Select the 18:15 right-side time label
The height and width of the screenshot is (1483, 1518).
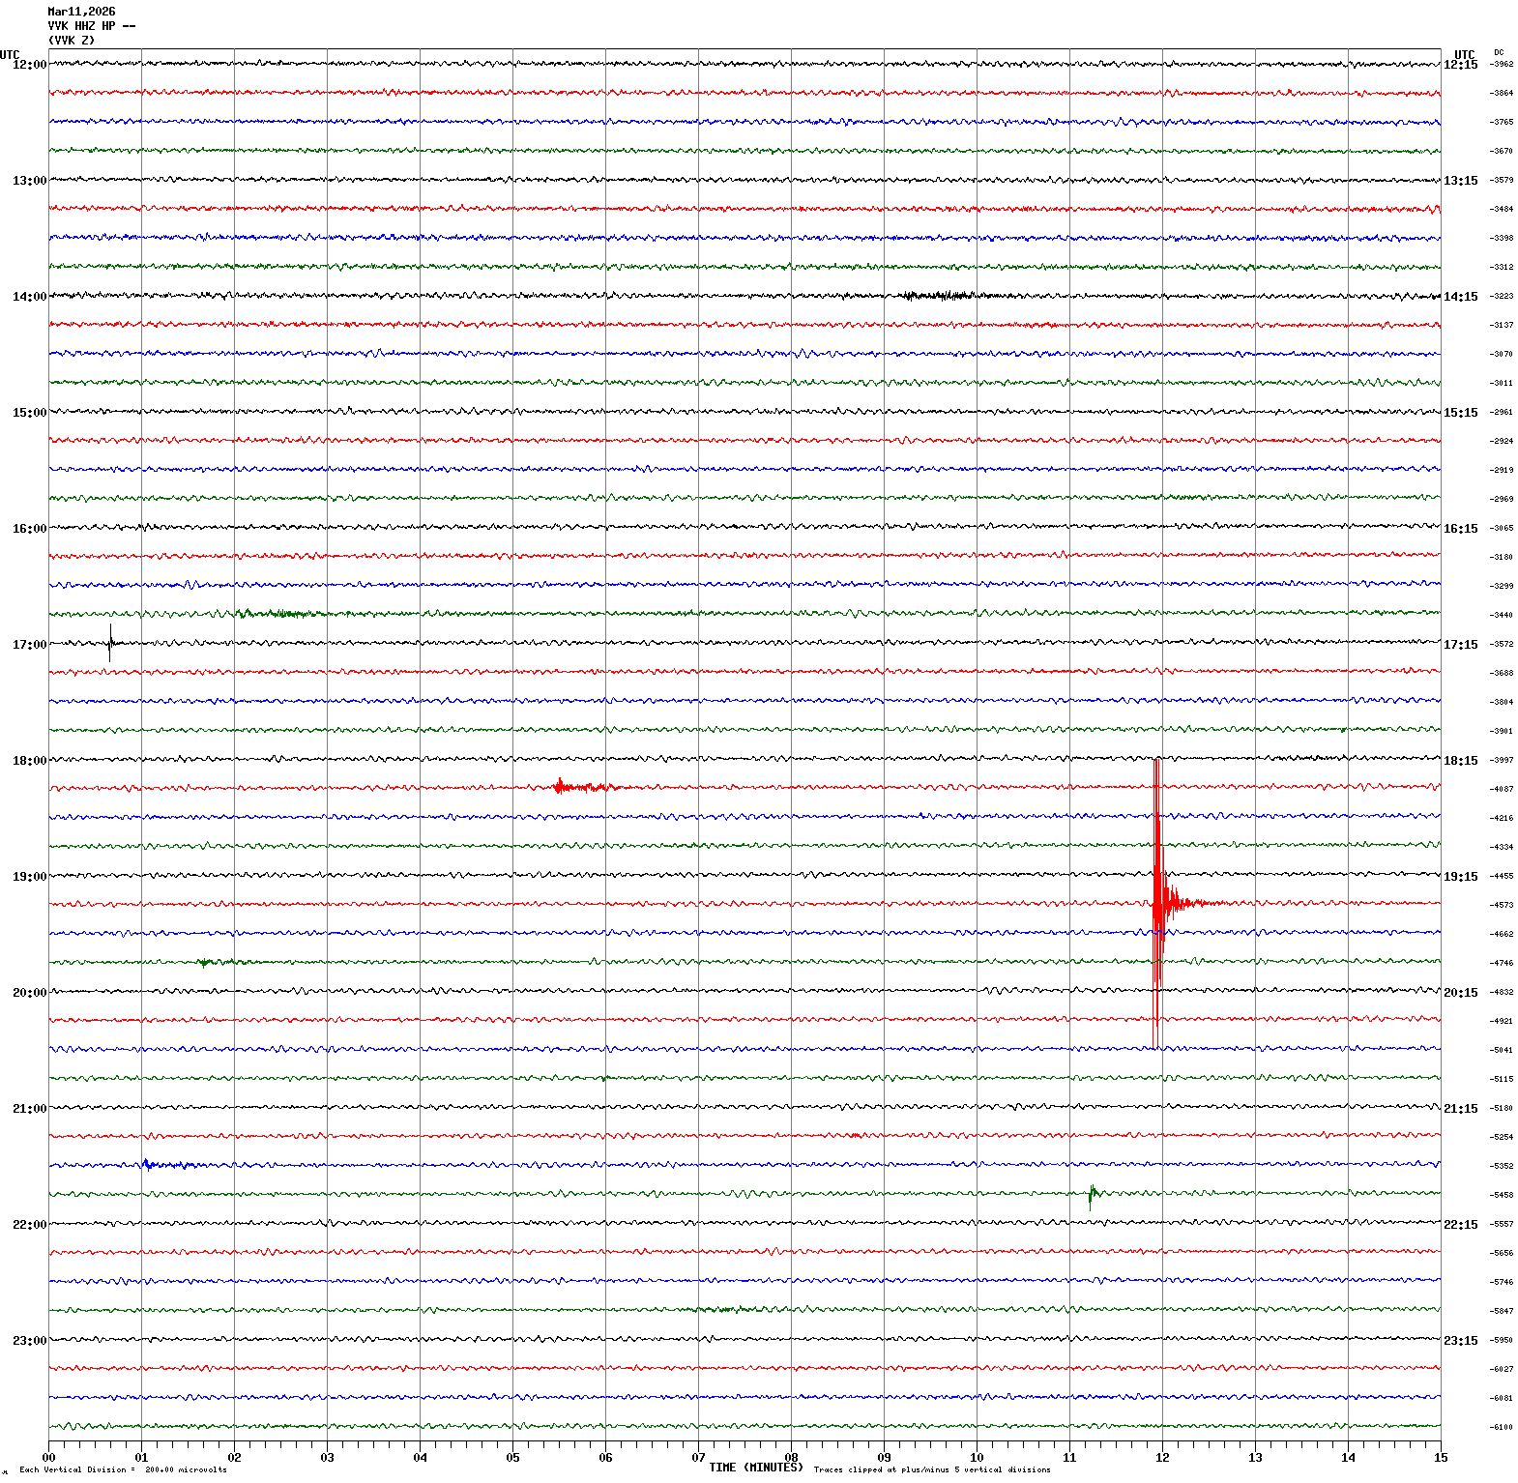click(1460, 761)
